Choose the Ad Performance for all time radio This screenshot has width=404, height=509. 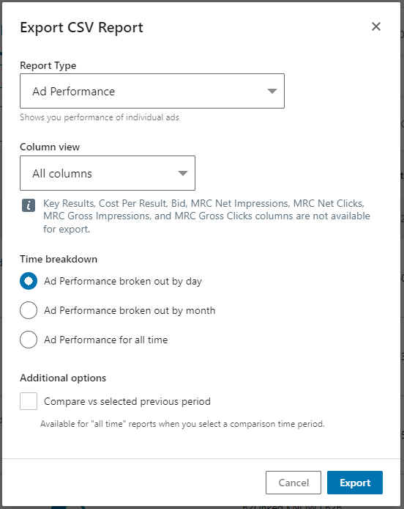click(29, 340)
